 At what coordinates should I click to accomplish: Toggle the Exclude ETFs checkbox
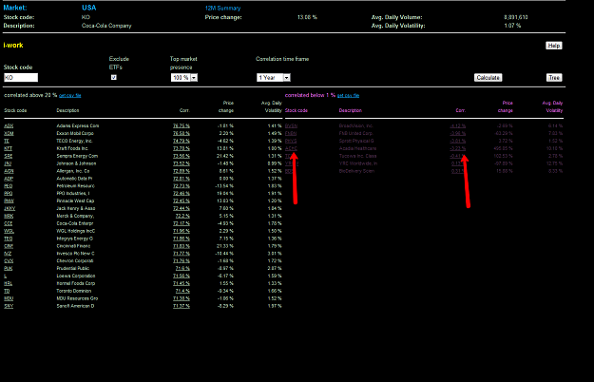coord(114,77)
